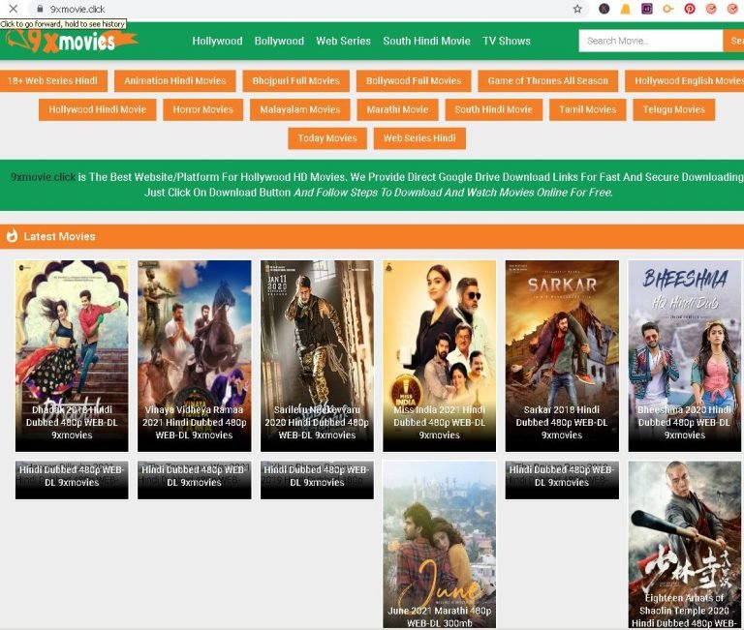Select the Telugu Movies category

click(674, 109)
